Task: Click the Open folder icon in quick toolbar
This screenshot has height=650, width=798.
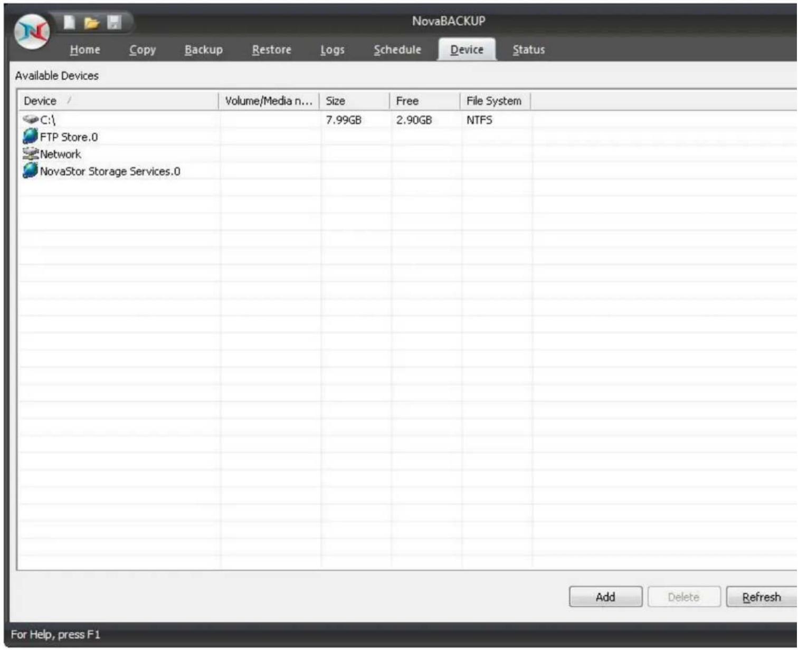Action: tap(92, 23)
